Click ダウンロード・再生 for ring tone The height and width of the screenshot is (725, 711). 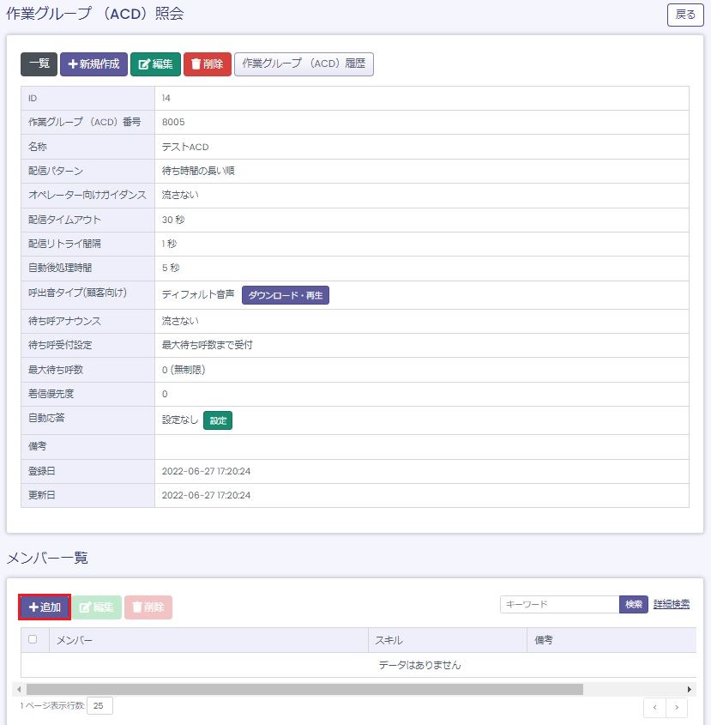click(x=285, y=295)
